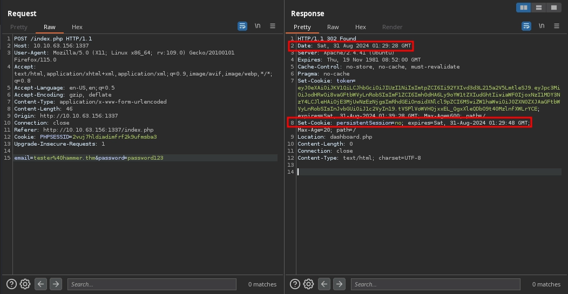
Task: Click the Request search input field
Action: tap(152, 284)
